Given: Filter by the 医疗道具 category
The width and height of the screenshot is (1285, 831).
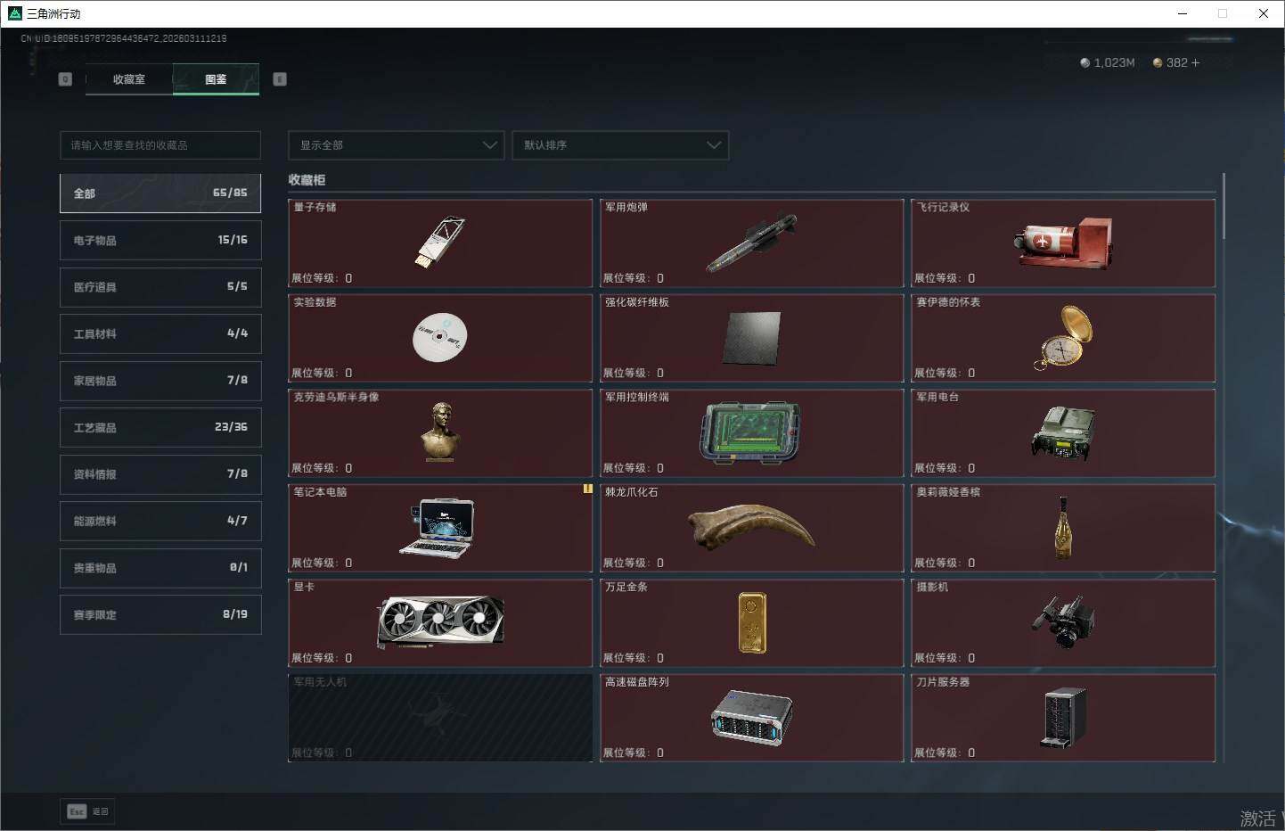Looking at the screenshot, I should 160,287.
